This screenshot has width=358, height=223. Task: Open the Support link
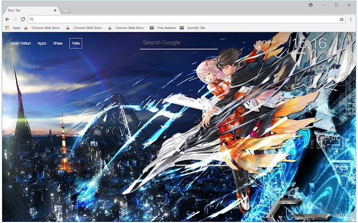click(x=341, y=215)
